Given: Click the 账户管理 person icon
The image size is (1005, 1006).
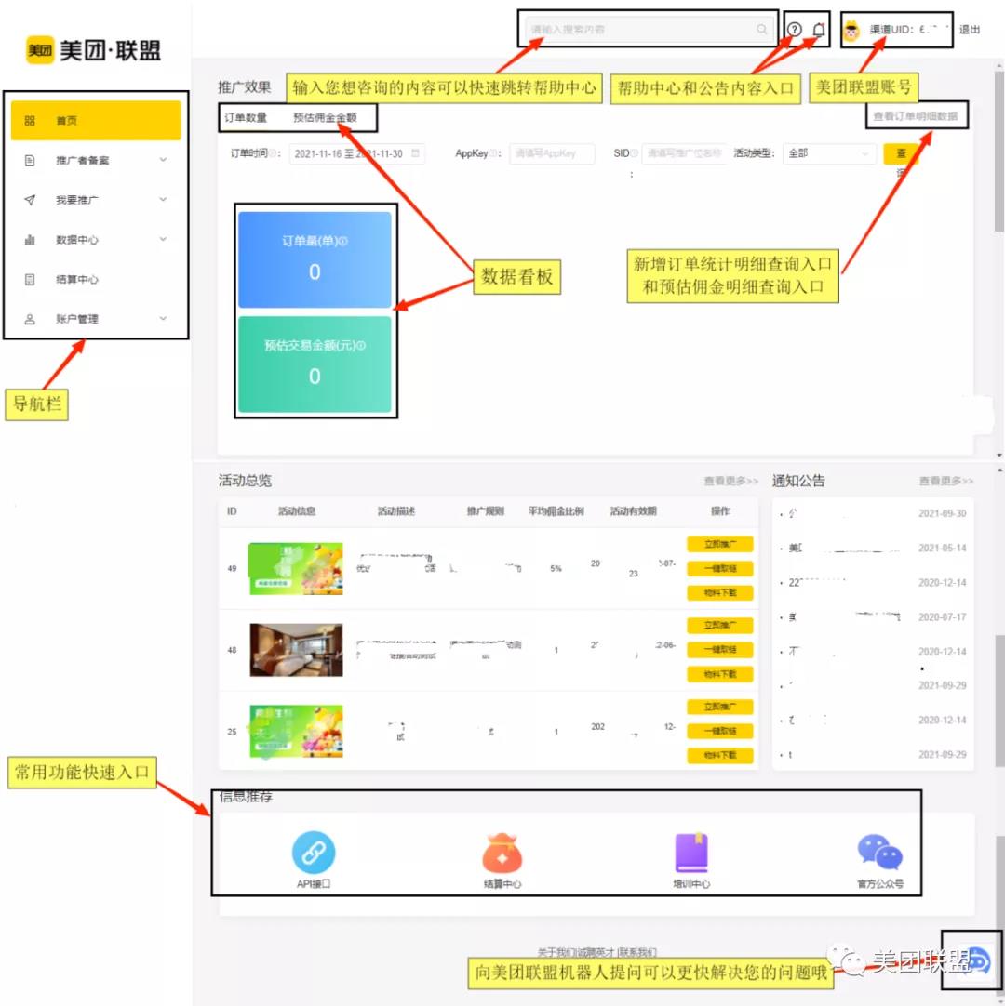Looking at the screenshot, I should (30, 319).
